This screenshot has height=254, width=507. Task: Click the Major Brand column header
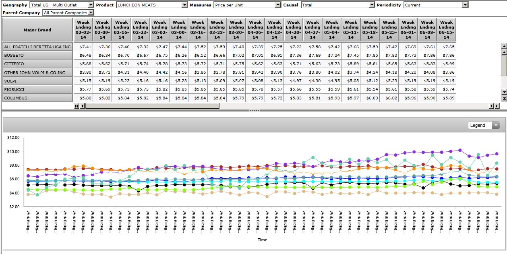(x=37, y=30)
